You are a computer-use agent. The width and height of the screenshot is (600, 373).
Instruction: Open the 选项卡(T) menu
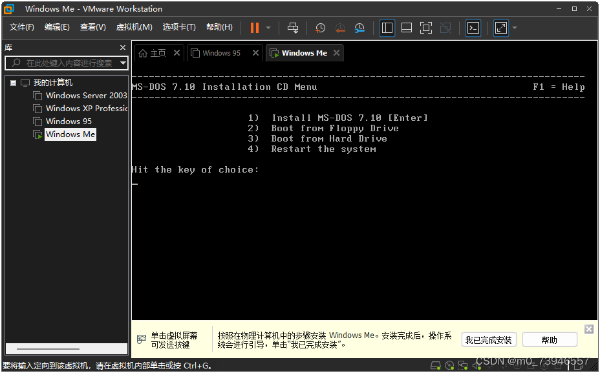coord(179,27)
